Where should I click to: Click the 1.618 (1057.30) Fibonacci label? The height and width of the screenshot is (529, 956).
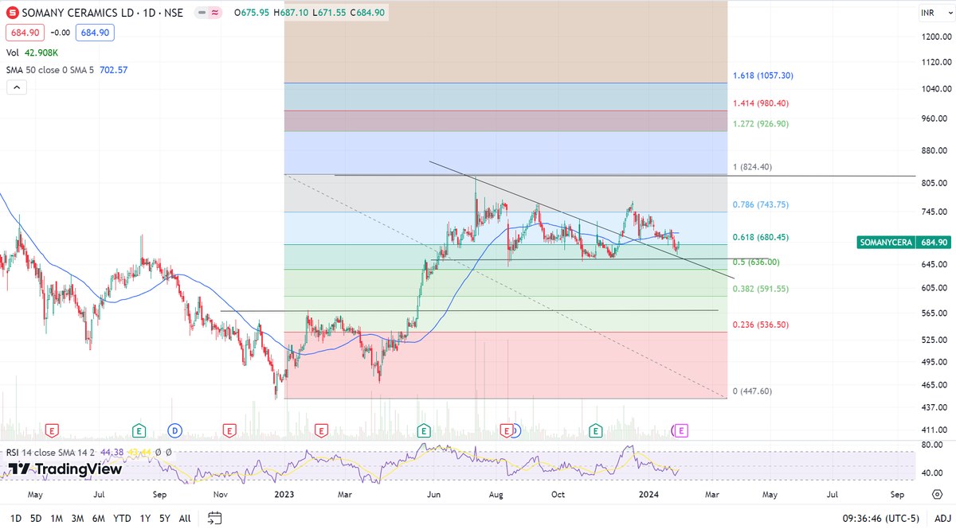pos(763,76)
